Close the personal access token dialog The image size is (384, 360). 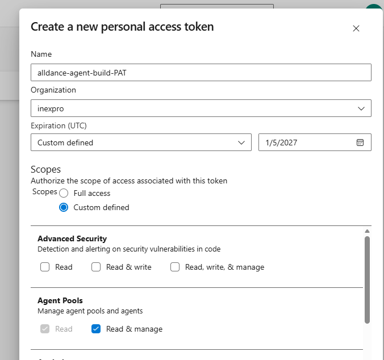[356, 28]
